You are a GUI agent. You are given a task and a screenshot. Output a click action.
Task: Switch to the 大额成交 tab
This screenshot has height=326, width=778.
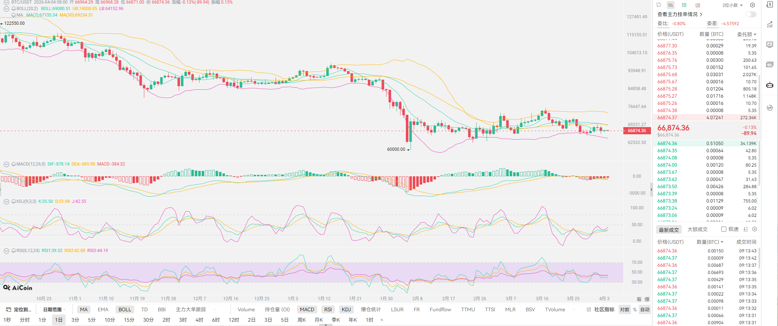(x=697, y=229)
